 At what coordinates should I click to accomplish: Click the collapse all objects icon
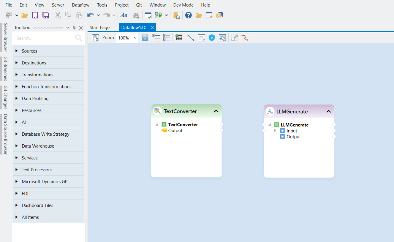pos(156,38)
